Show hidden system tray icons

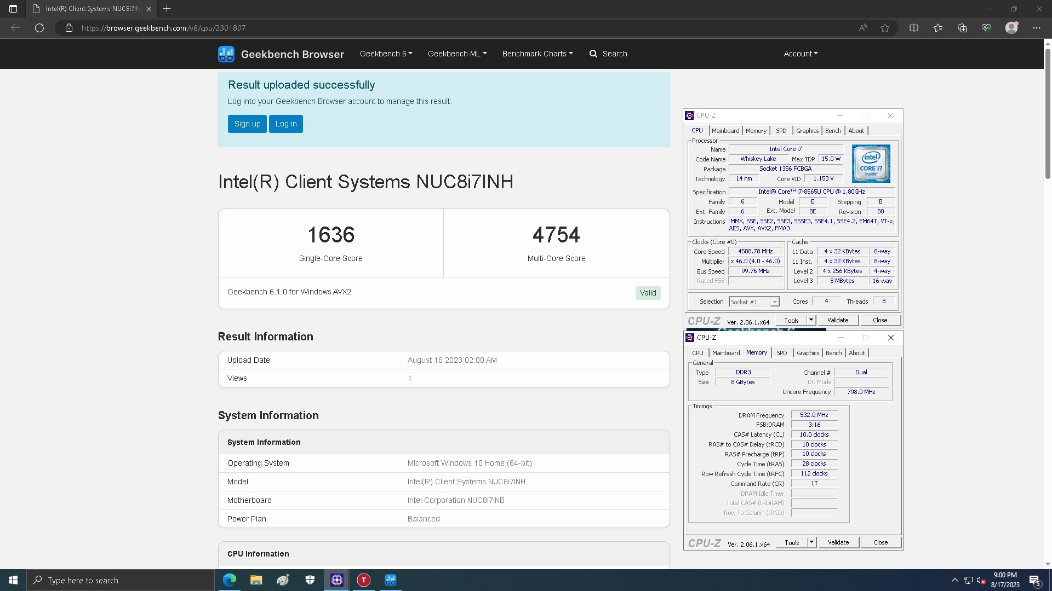955,580
